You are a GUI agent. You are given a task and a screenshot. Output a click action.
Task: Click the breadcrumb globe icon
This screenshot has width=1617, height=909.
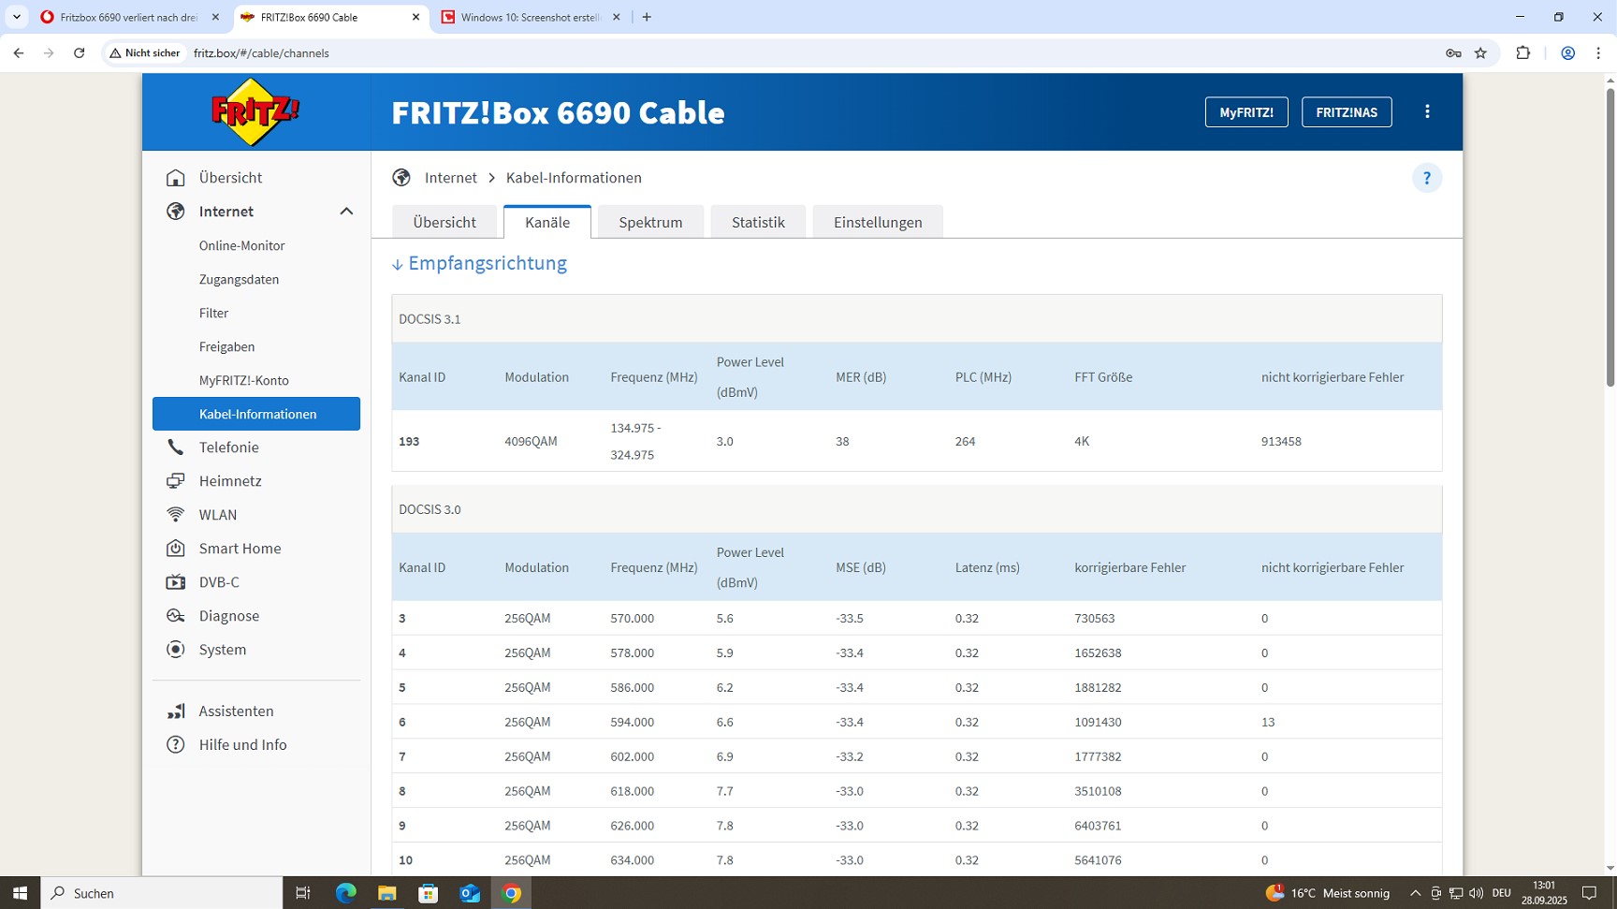[x=401, y=178]
